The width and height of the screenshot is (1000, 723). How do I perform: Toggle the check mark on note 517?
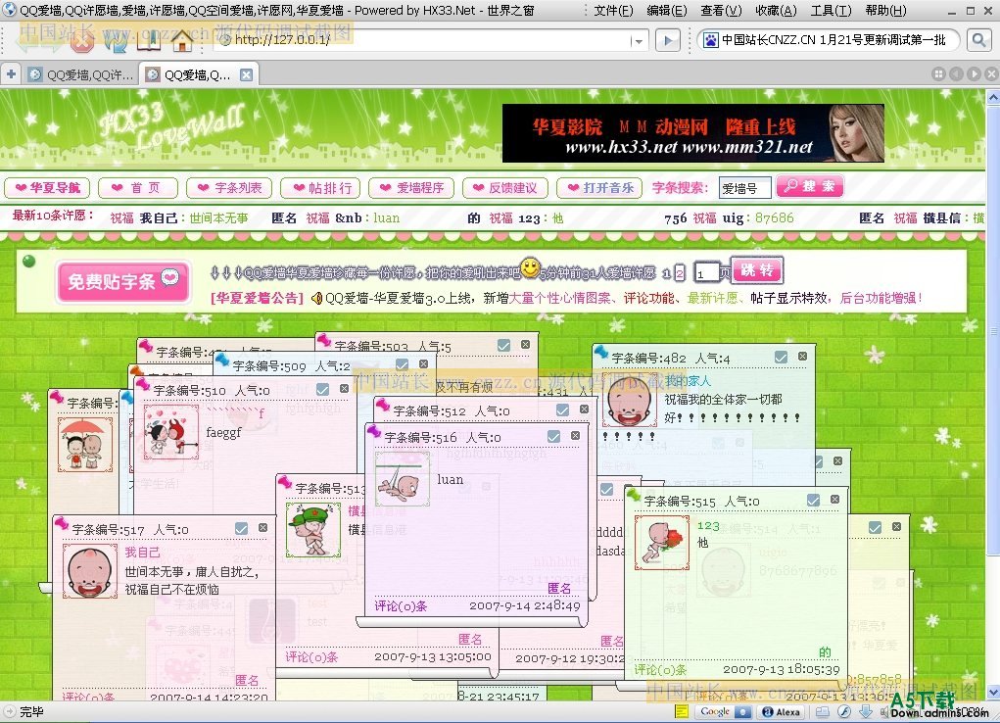241,528
